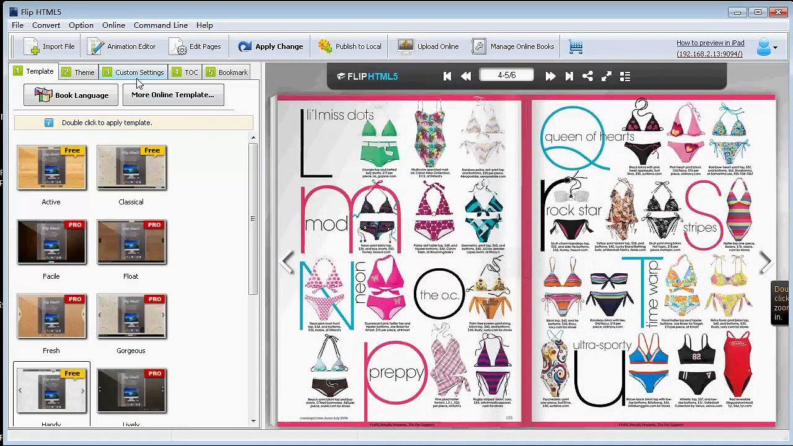Switch to the Custom Settings tab
Image resolution: width=793 pixels, height=446 pixels.
tap(134, 72)
